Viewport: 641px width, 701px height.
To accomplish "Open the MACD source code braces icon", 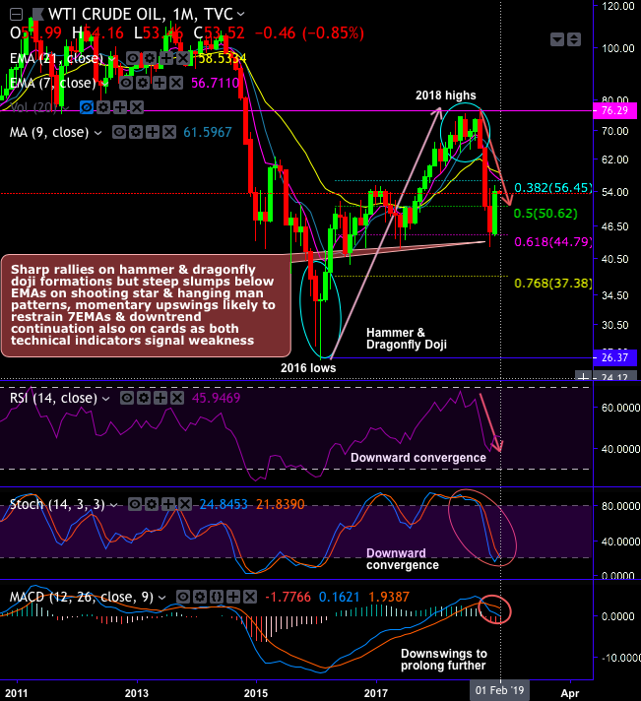I will tap(217, 597).
